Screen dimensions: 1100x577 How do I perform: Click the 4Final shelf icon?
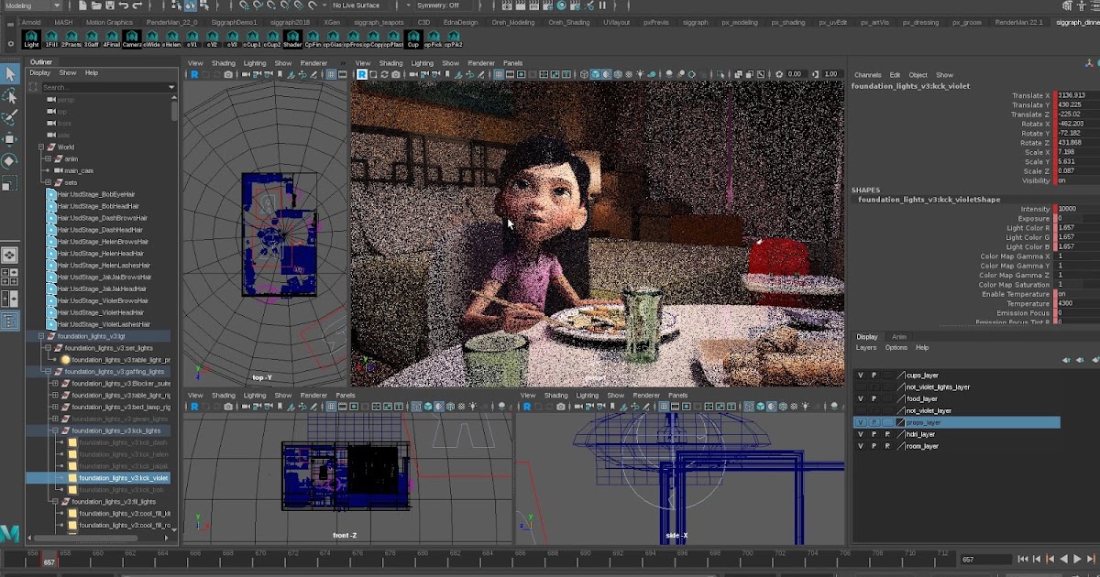110,40
